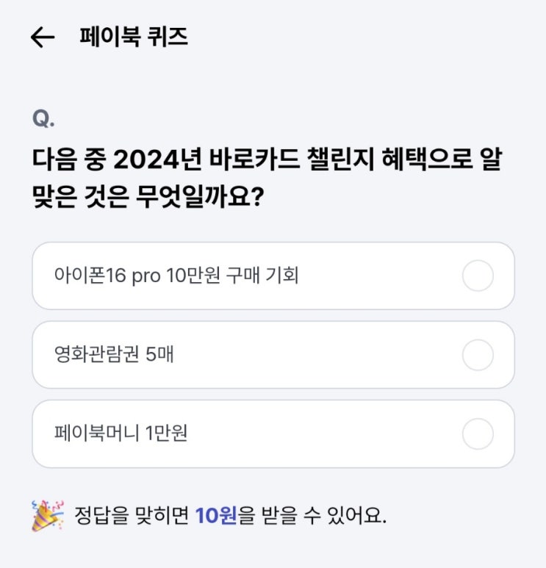Screen dimensions: 546x568
Task: Tap the party popper emoji icon
Action: [48, 516]
